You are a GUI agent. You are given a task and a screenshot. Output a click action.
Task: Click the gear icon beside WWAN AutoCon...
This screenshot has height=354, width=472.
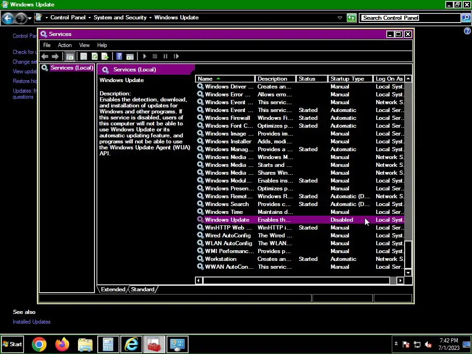point(200,266)
